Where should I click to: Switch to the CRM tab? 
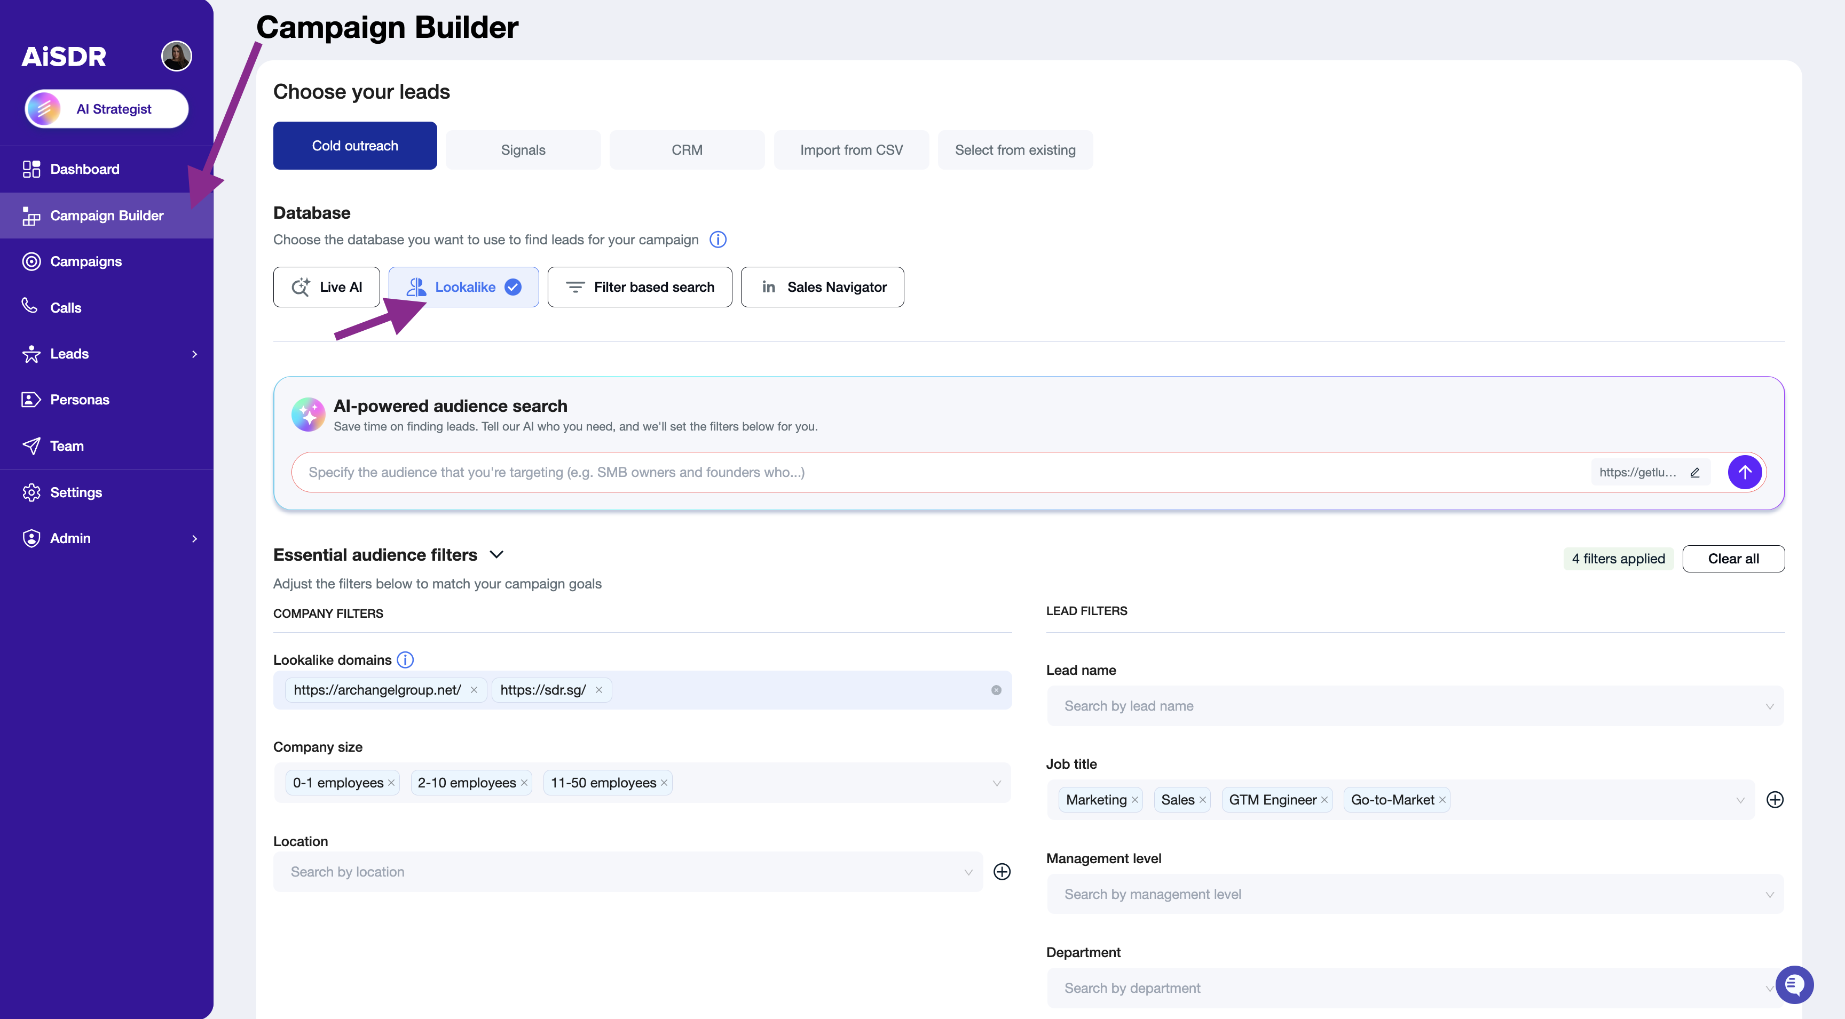(x=687, y=149)
